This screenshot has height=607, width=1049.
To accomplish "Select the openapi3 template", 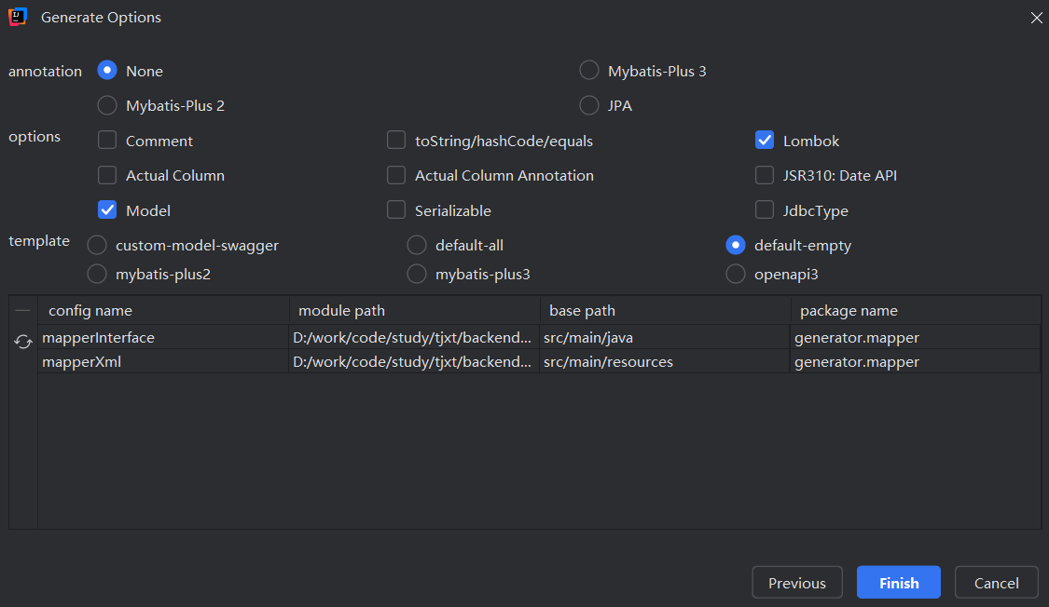I will [x=736, y=274].
